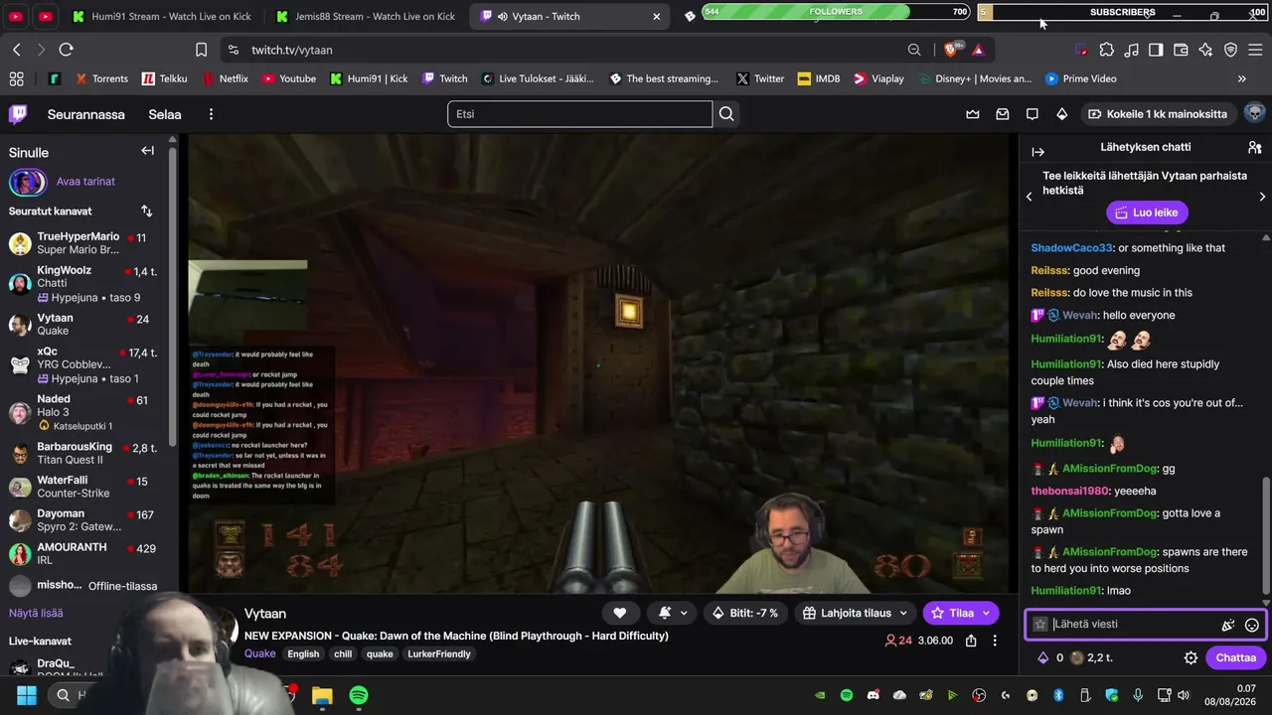
Task: Open the Selaa browse tab
Action: point(165,114)
